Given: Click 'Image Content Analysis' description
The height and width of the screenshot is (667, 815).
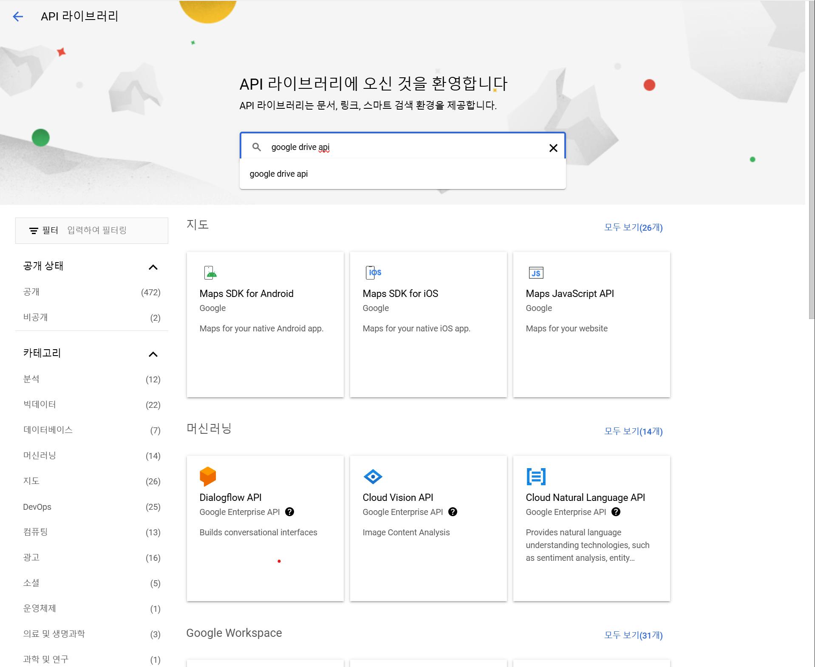Looking at the screenshot, I should click(x=406, y=532).
